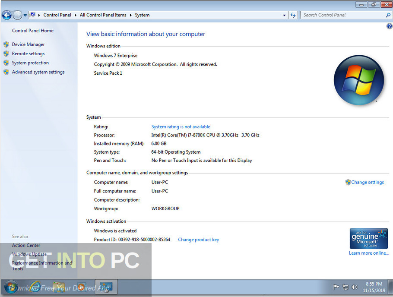Expand arrow after All Control Panel Items

[x=130, y=15]
